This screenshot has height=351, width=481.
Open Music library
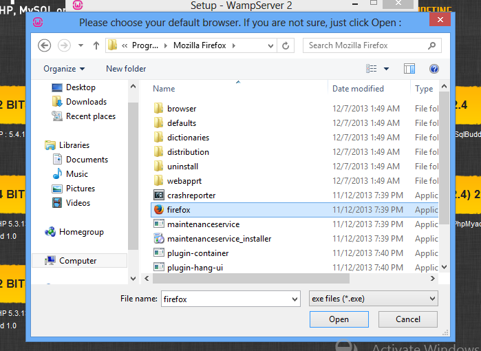pyautogui.click(x=70, y=174)
